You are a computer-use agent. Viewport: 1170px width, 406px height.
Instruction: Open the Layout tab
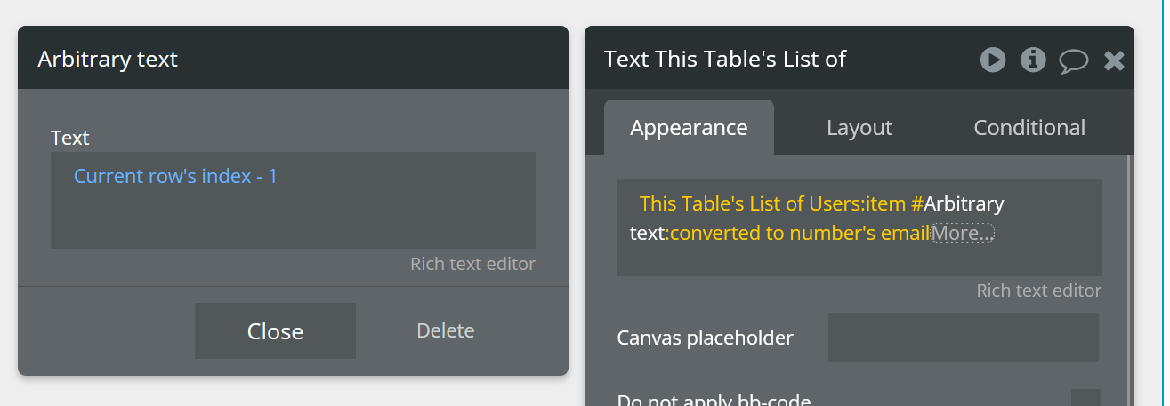859,128
